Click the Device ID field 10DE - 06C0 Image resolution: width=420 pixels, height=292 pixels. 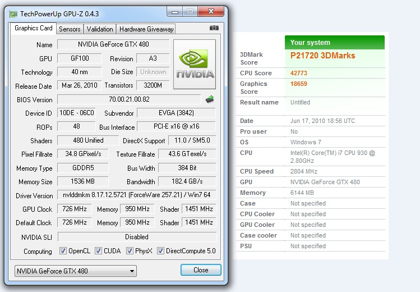pyautogui.click(x=77, y=113)
